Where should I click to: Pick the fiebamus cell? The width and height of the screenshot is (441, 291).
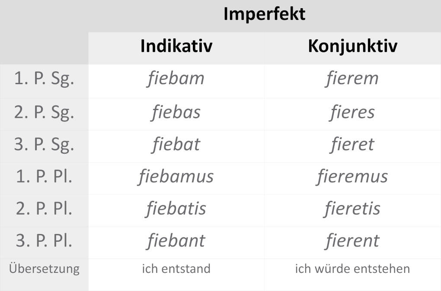(x=176, y=177)
